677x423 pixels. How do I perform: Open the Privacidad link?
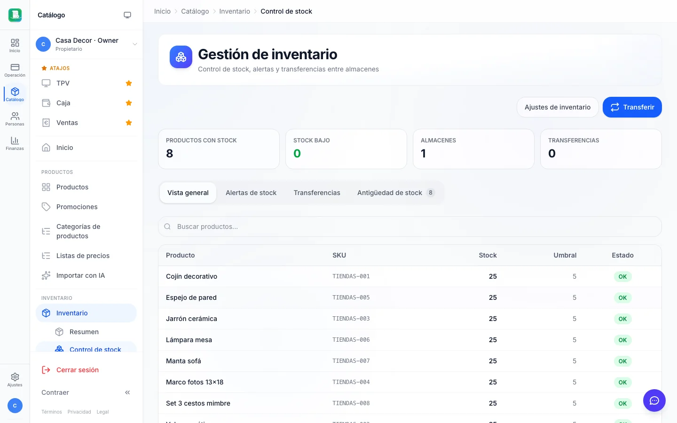(x=79, y=412)
